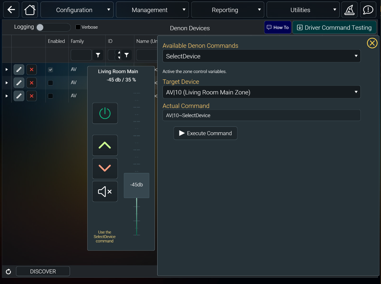Open the Utilities menu
The image size is (381, 284).
(303, 10)
